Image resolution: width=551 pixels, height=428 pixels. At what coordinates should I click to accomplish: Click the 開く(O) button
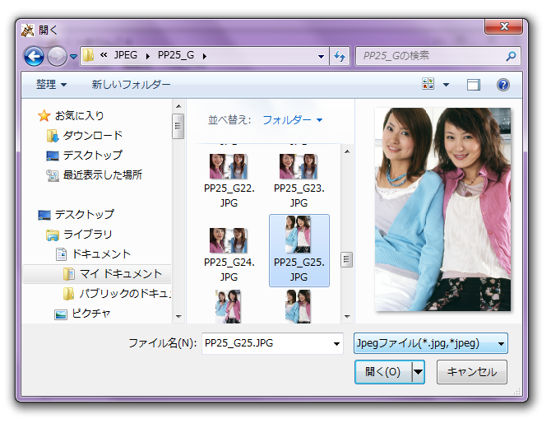[383, 372]
